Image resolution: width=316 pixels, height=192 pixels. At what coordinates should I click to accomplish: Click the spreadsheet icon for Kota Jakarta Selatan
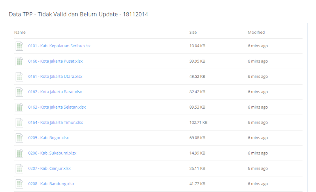pyautogui.click(x=19, y=107)
